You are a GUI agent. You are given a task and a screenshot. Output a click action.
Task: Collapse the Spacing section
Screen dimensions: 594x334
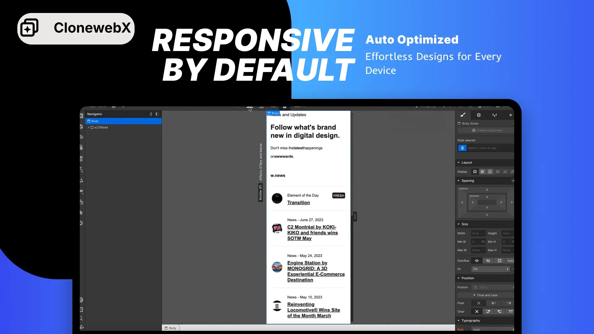(x=467, y=181)
